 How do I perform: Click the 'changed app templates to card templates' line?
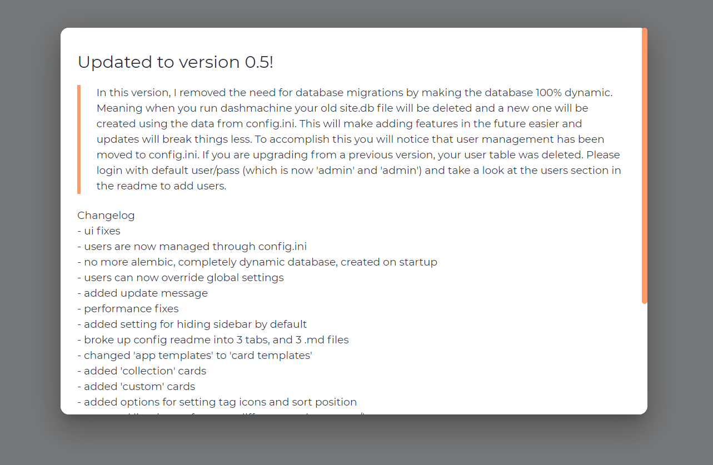pos(193,355)
